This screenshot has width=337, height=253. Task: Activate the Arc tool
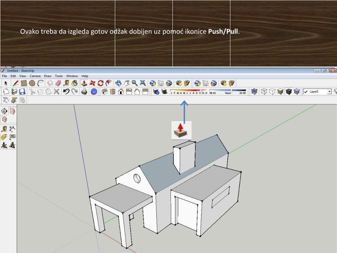[x=40, y=83]
